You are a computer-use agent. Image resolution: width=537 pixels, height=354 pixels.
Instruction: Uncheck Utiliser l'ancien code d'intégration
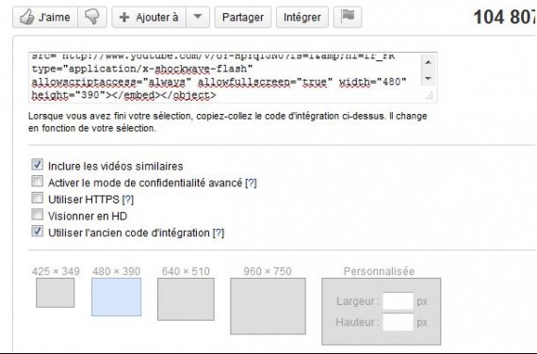(x=37, y=232)
